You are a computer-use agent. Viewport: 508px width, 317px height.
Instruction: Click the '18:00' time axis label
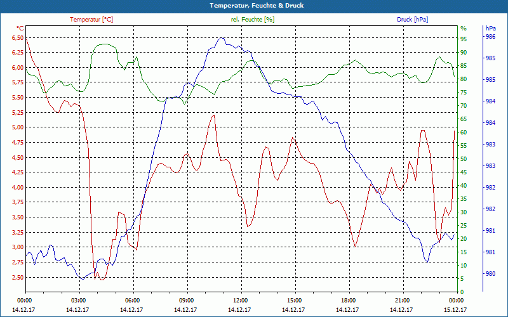(x=348, y=300)
